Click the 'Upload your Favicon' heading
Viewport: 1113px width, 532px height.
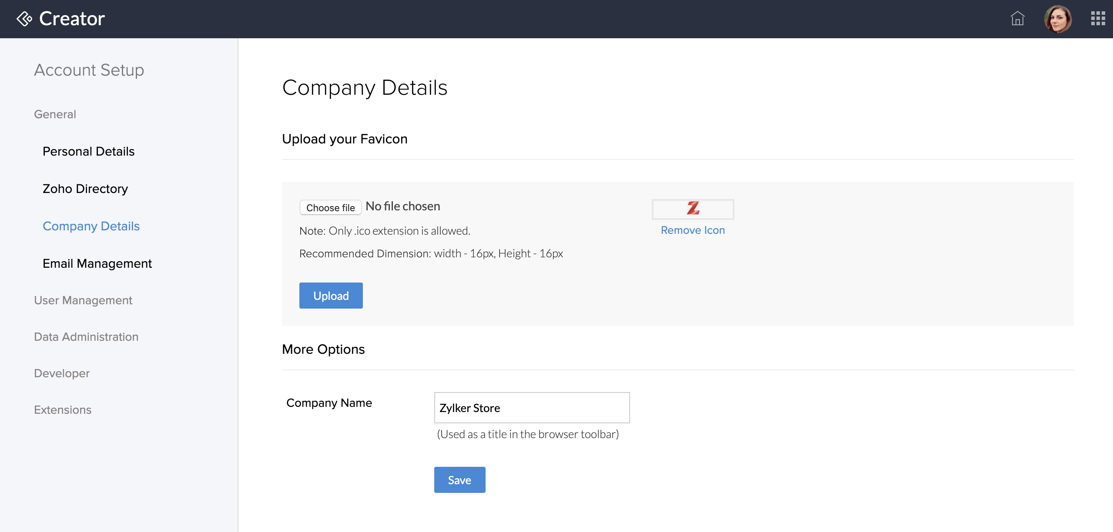(345, 139)
